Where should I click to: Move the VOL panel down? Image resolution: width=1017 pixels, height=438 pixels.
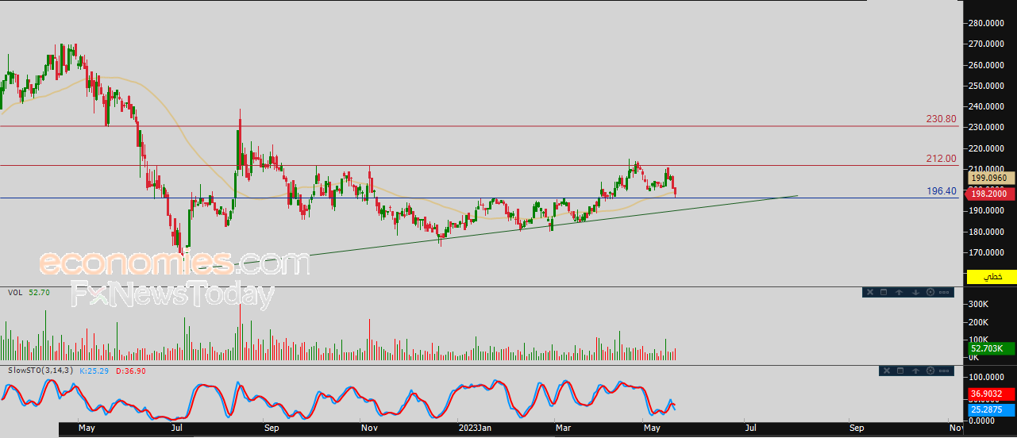pos(915,292)
